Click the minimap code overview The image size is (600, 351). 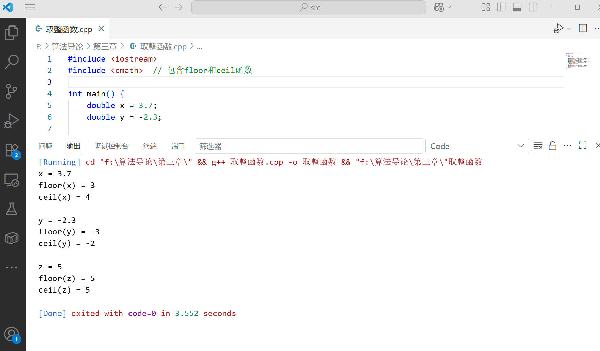(x=578, y=60)
